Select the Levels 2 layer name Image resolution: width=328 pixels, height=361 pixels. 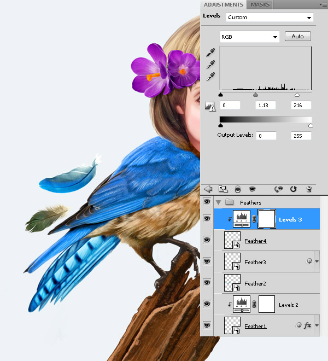[x=289, y=305]
